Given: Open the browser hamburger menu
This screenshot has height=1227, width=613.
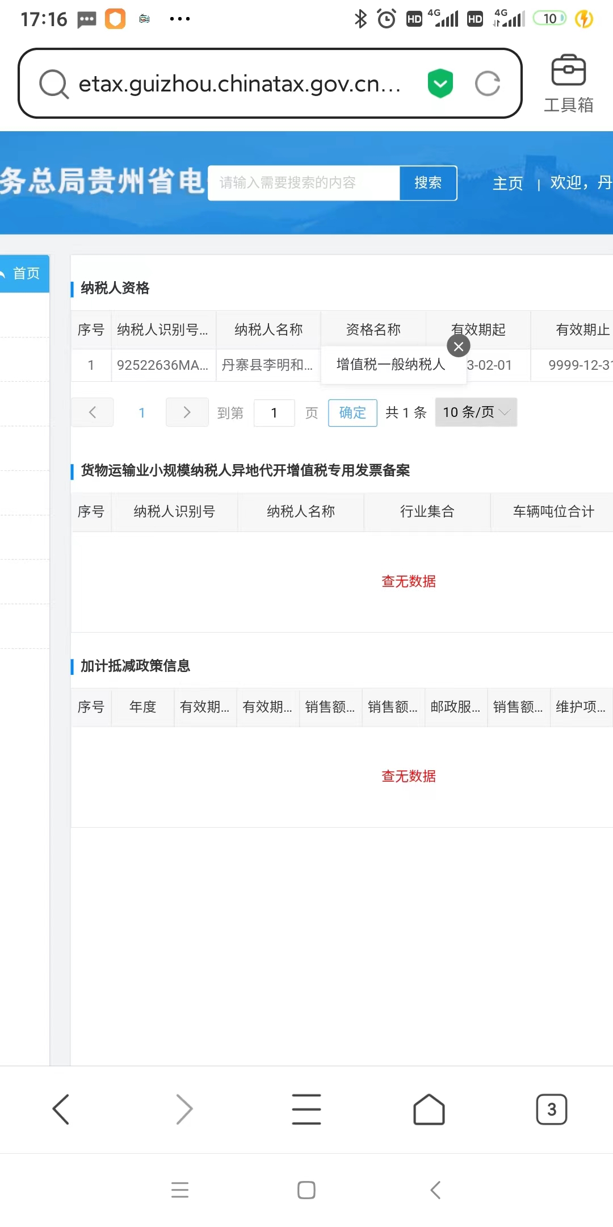Looking at the screenshot, I should point(306,1109).
